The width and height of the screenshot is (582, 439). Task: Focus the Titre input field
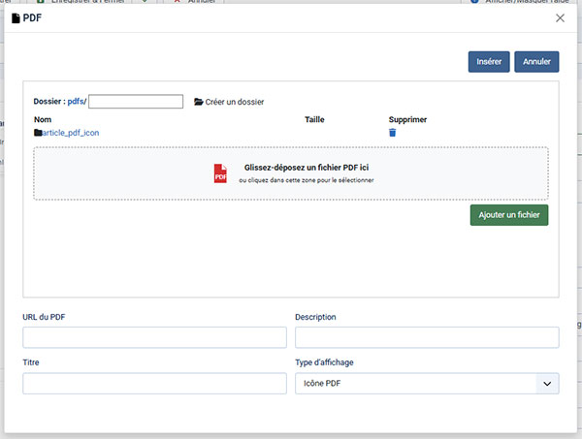pos(154,384)
